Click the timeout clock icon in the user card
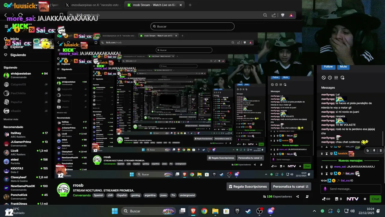Screen dimensions: 385x217 pyautogui.click(x=330, y=78)
